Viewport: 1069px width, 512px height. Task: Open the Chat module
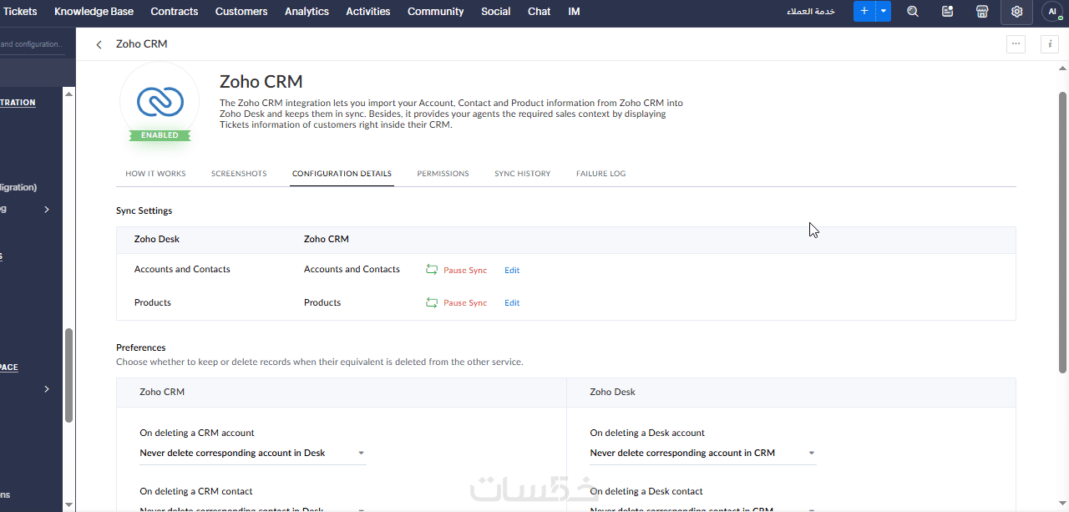click(x=540, y=12)
